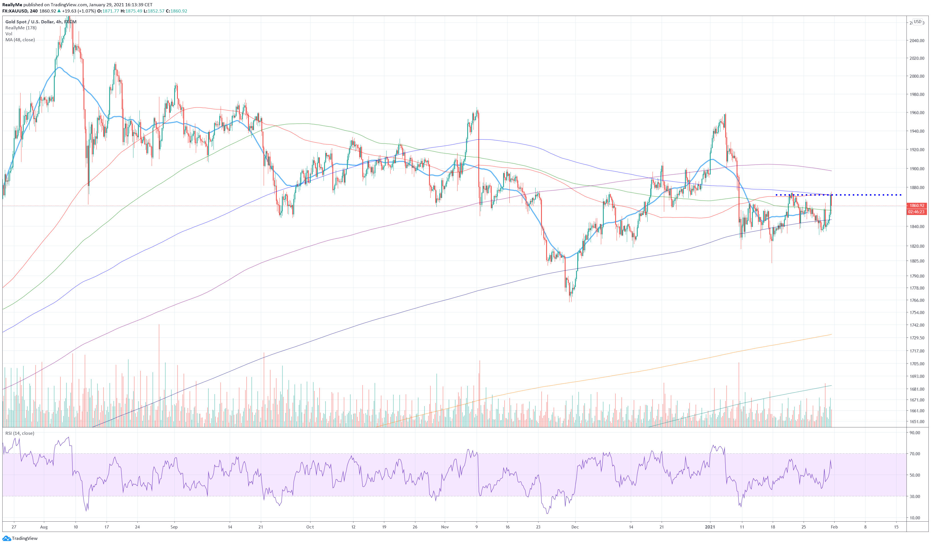Click the 1729.50 price axis label
The height and width of the screenshot is (545, 931).
click(916, 338)
